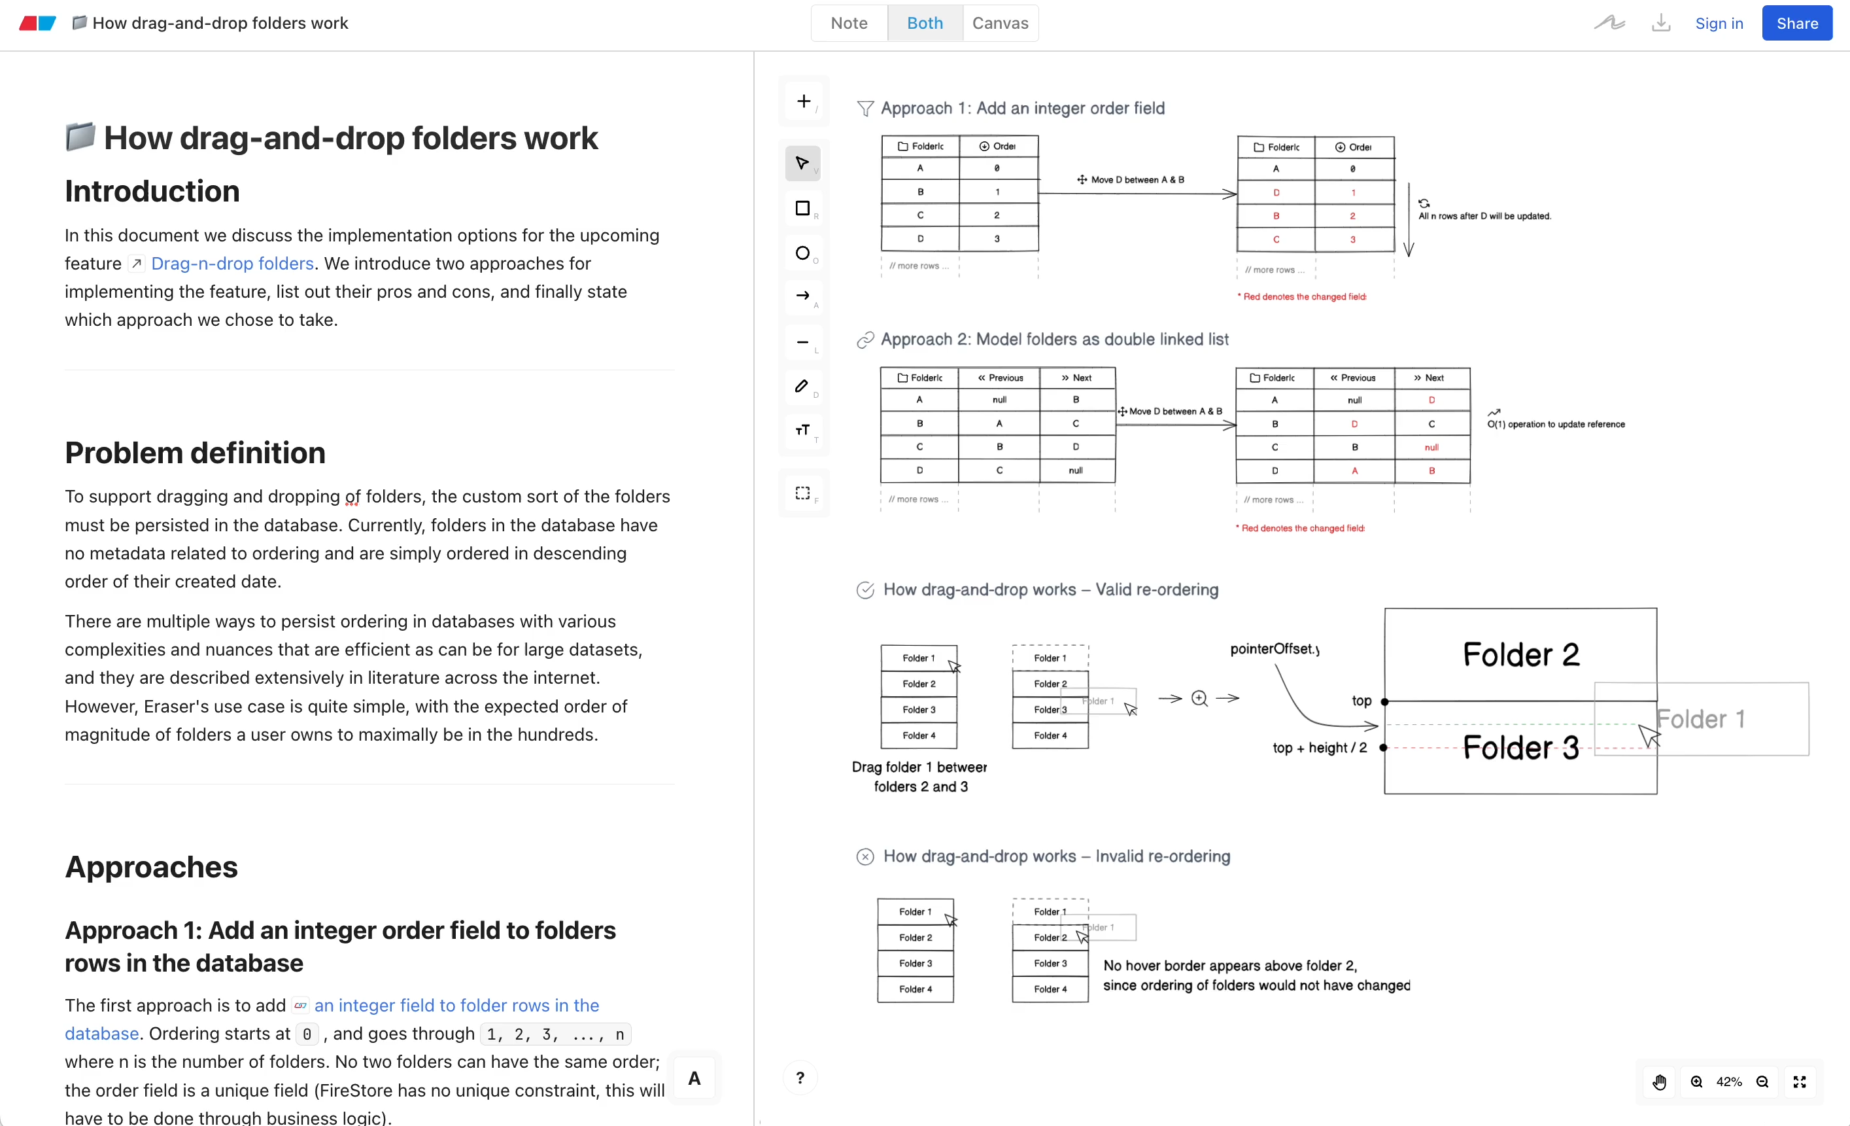Select the Rectangle shape tool
This screenshot has width=1850, height=1126.
[x=802, y=208]
